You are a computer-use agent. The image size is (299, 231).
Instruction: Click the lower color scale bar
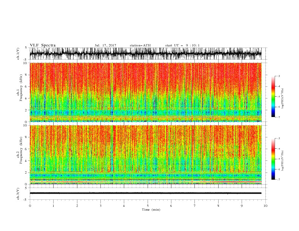coord(273,159)
